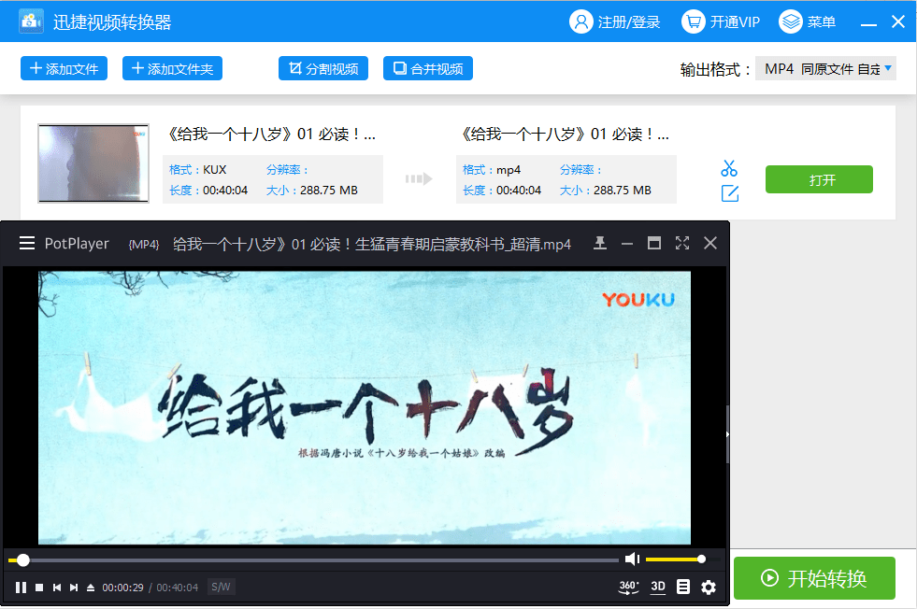
Task: Click the source format KUX text
Action: pyautogui.click(x=215, y=169)
